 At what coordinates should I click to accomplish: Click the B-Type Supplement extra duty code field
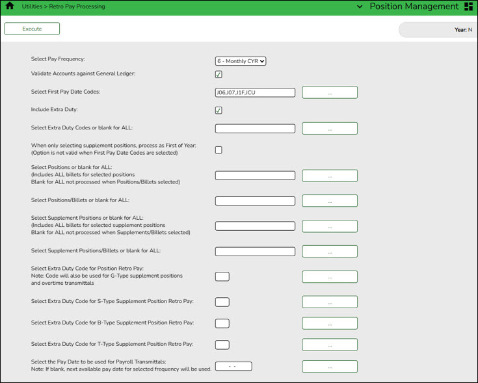tap(222, 323)
